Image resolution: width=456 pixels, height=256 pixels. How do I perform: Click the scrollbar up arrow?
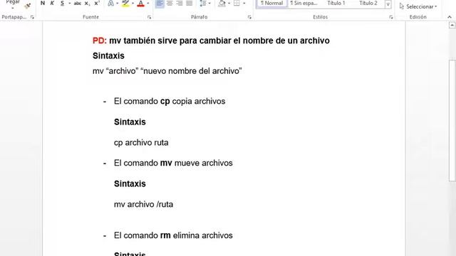[x=452, y=26]
